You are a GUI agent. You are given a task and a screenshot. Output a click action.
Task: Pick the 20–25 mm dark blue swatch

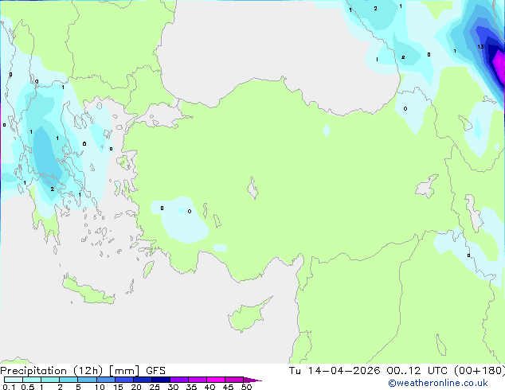tap(142, 380)
